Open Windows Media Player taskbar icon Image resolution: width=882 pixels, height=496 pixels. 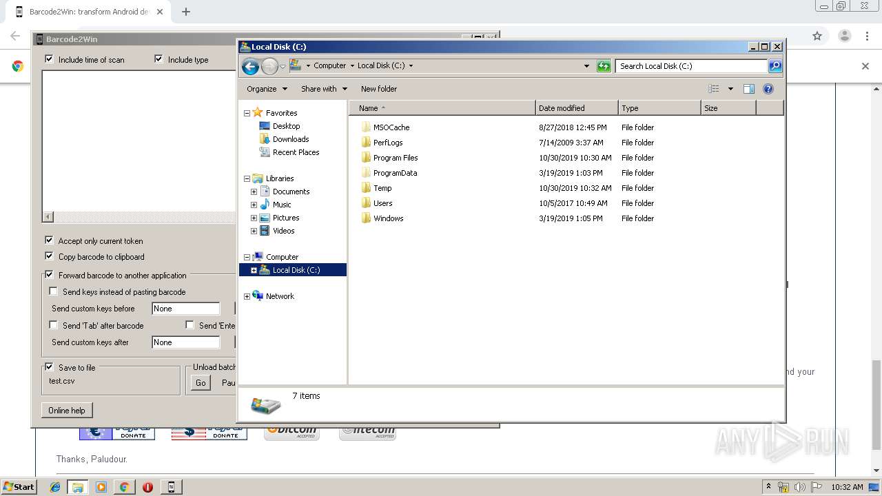[x=101, y=487]
